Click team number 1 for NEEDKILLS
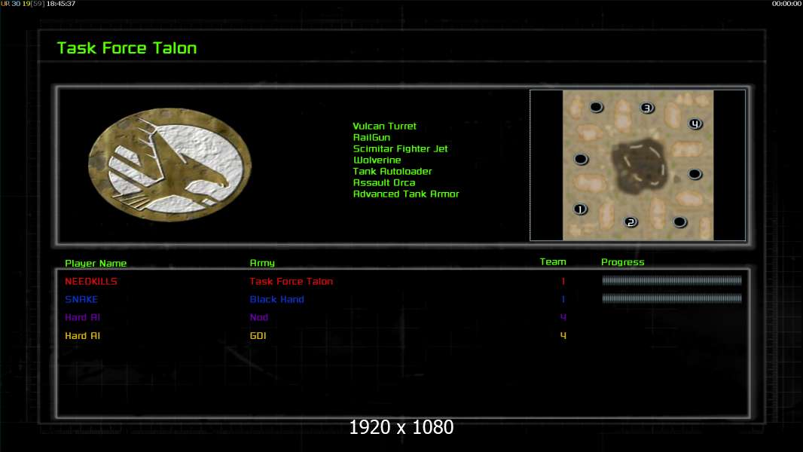This screenshot has height=452, width=803. 563,281
